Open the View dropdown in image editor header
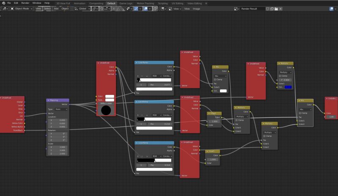The width and height of the screenshot is (338, 196). 176,9
